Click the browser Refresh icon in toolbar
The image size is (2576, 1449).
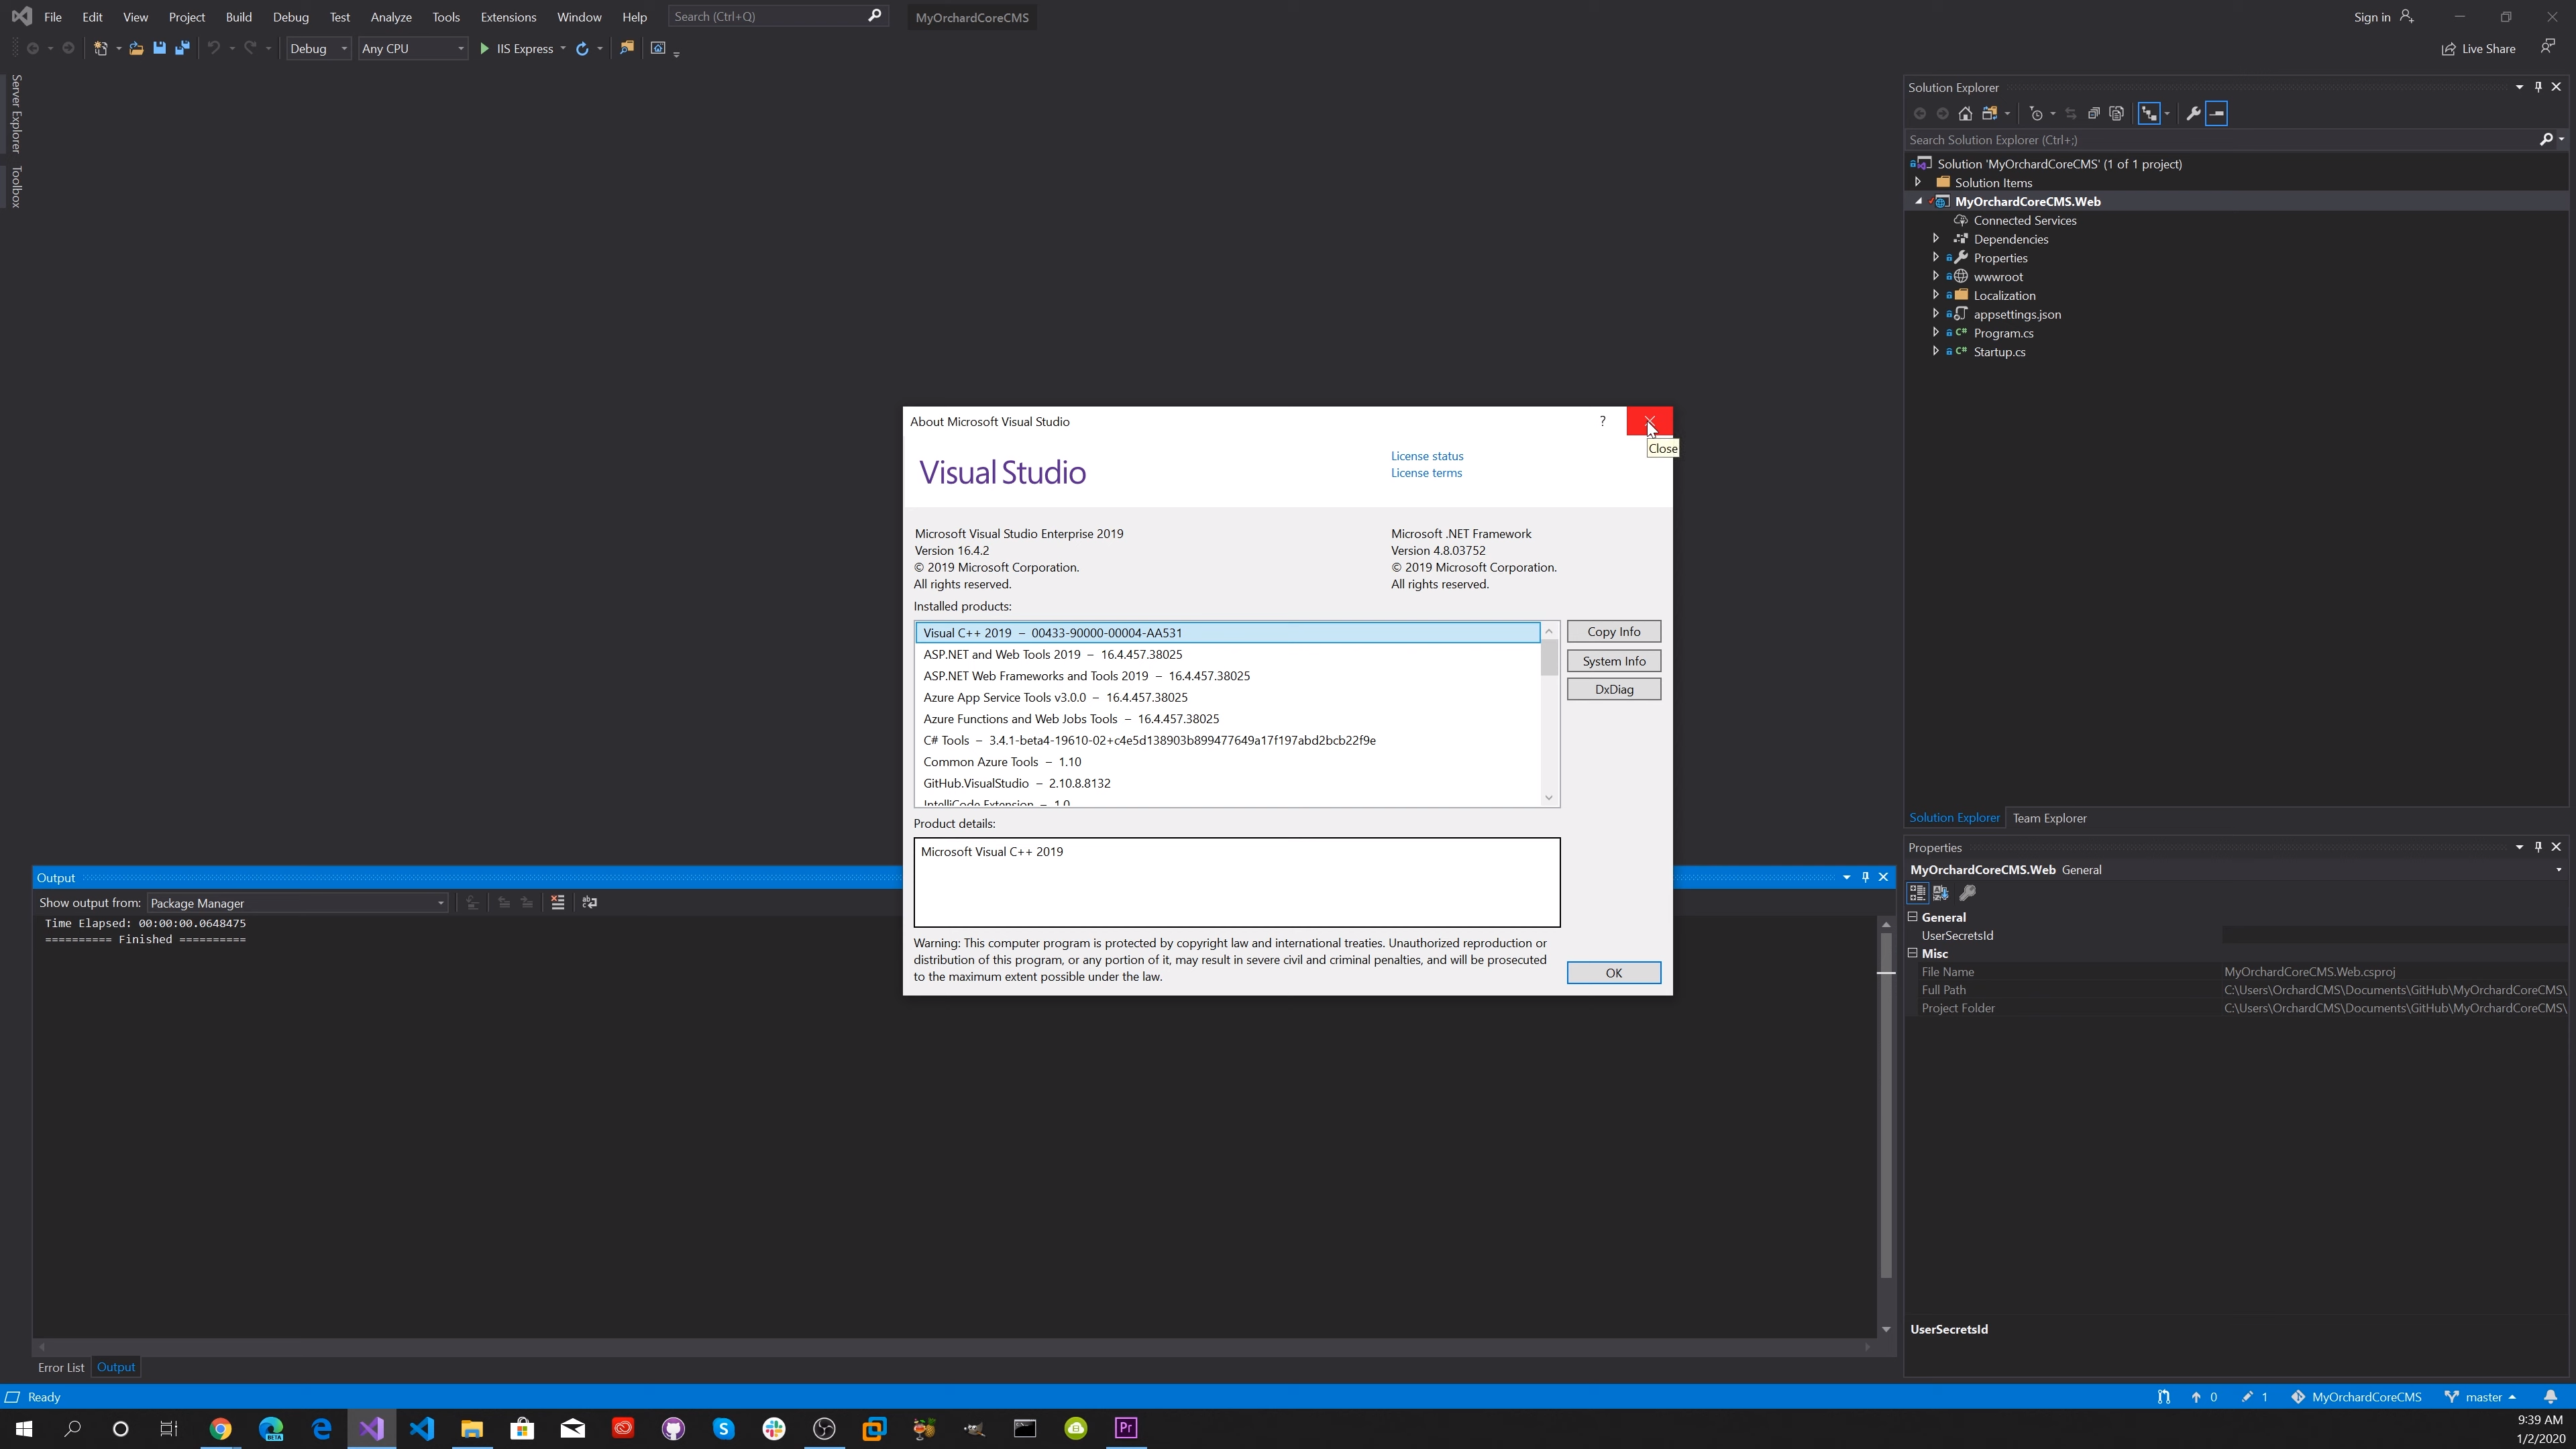[582, 48]
